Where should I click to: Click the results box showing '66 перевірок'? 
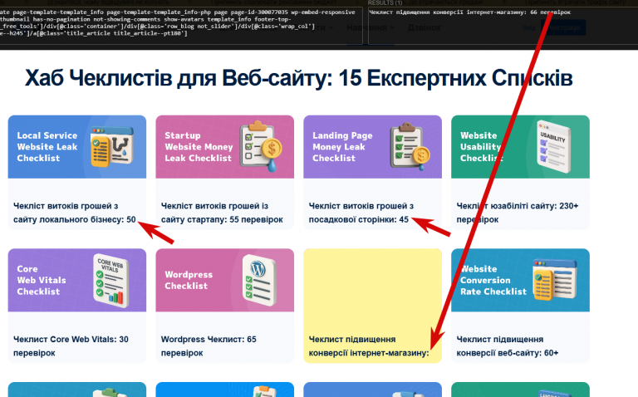(503, 25)
